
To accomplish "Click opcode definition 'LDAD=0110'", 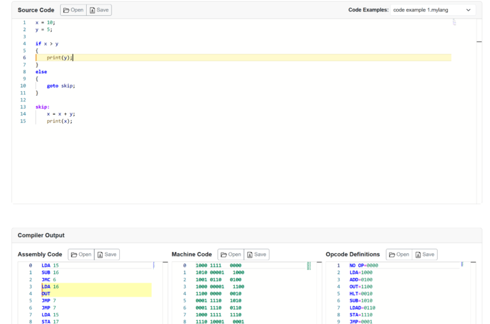I will [362, 308].
